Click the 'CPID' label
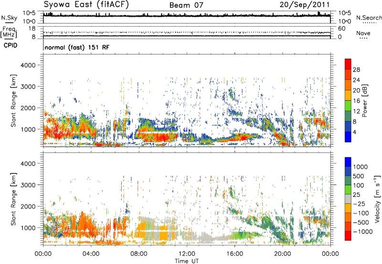The width and height of the screenshot is (382, 264). click(11, 45)
